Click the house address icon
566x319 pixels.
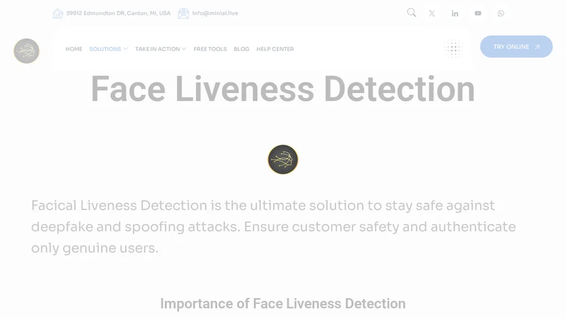(x=58, y=13)
